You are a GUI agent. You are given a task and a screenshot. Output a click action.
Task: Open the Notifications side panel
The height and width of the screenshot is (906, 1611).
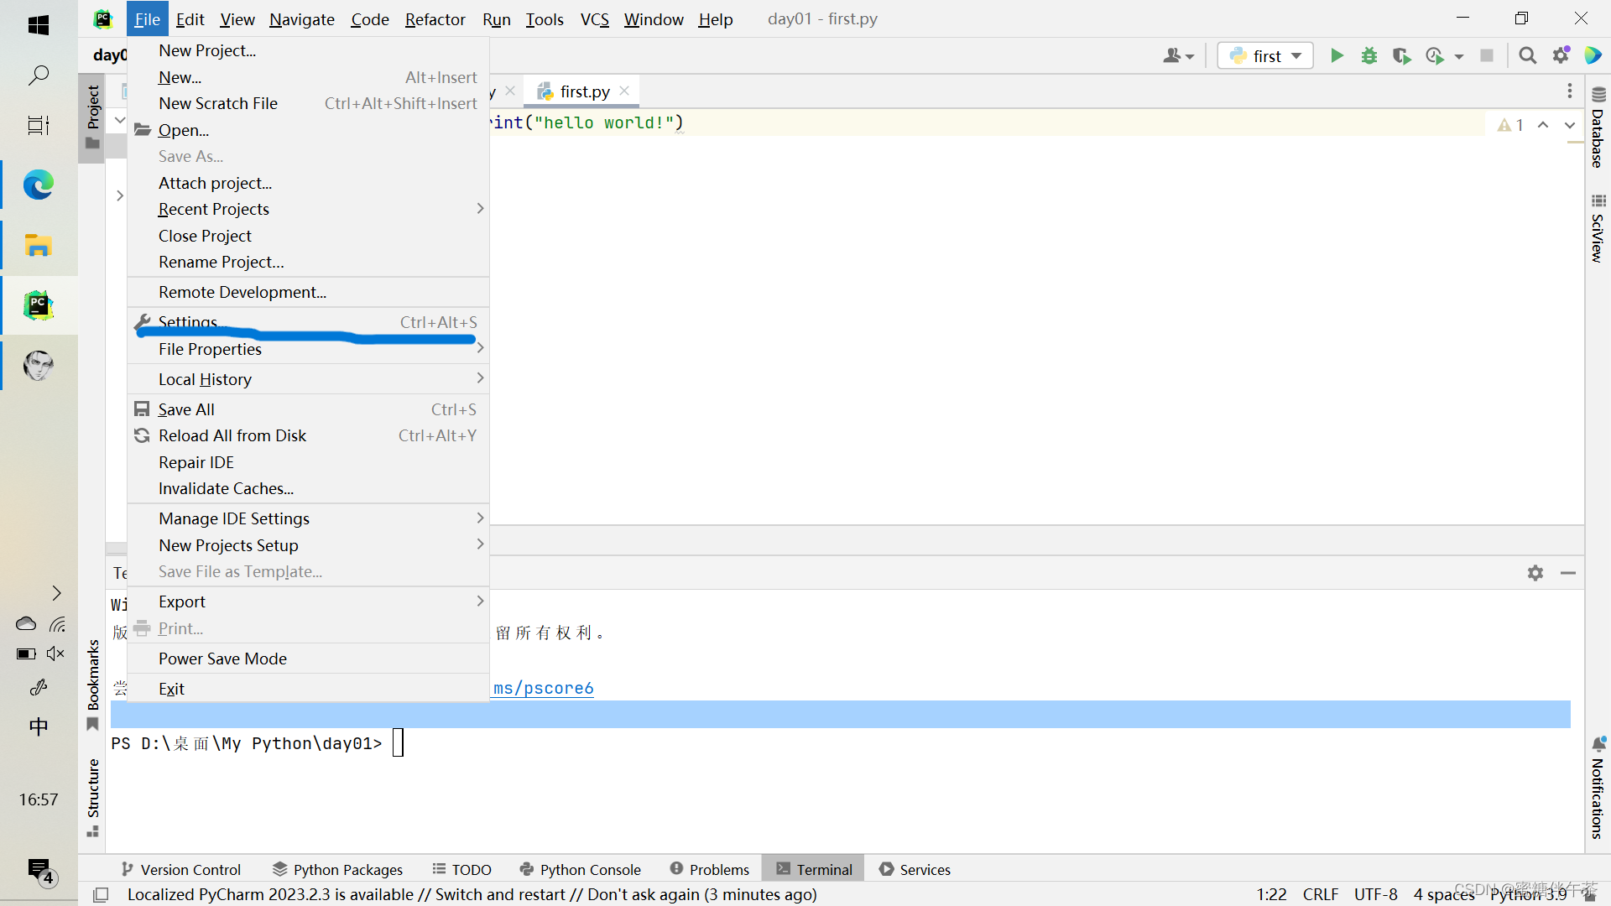tap(1598, 789)
